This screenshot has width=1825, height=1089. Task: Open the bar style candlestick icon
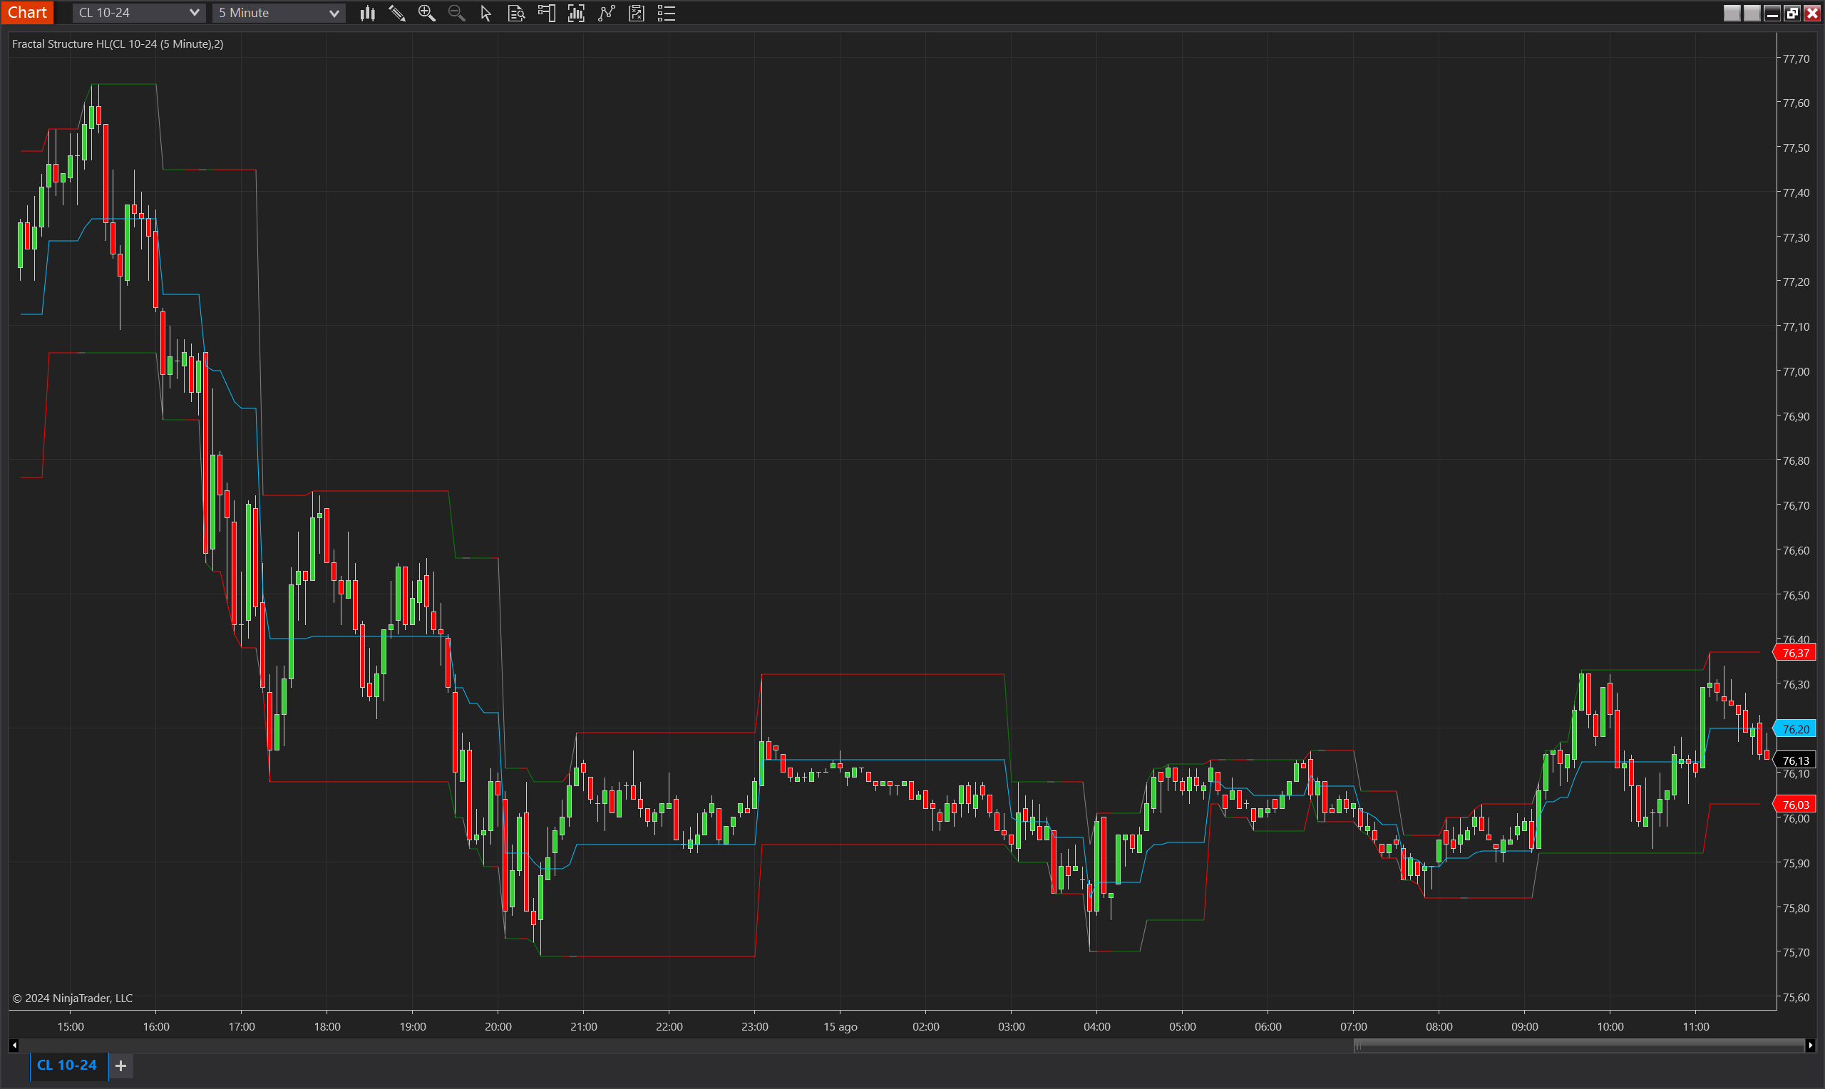368,14
